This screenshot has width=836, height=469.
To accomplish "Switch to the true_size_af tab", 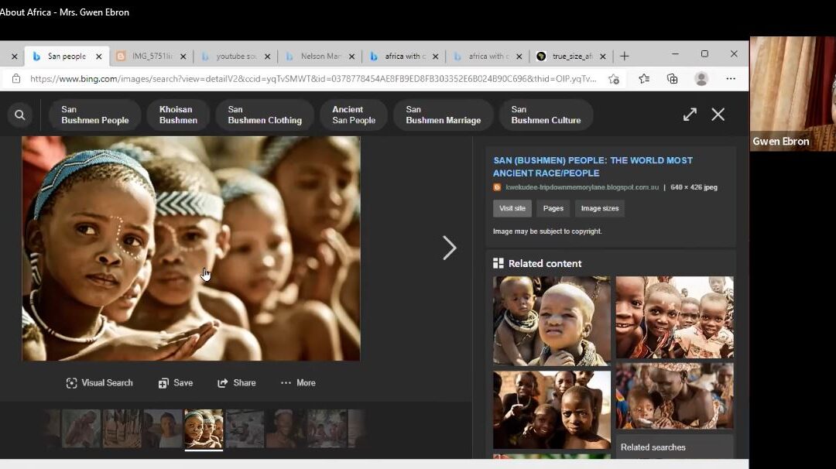I will (571, 56).
